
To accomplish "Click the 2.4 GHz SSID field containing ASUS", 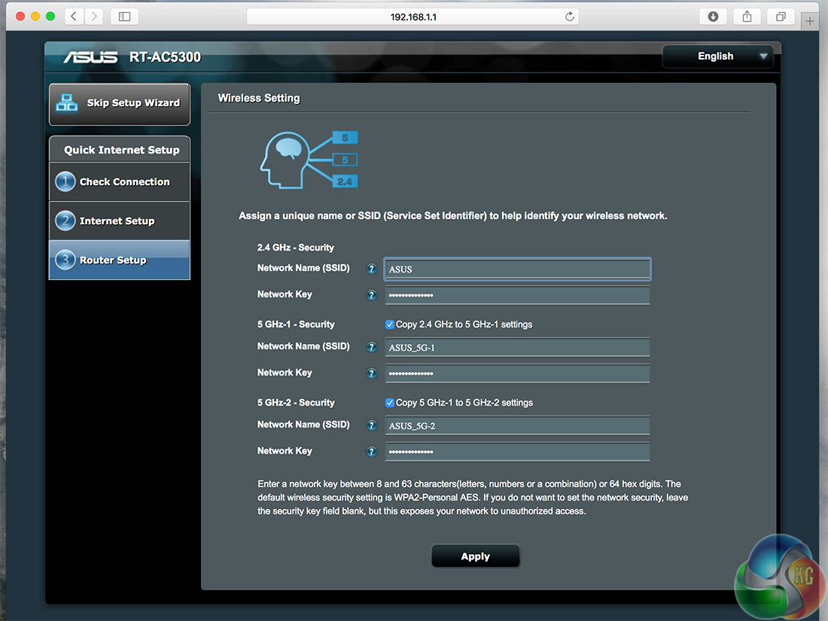I will 518,269.
